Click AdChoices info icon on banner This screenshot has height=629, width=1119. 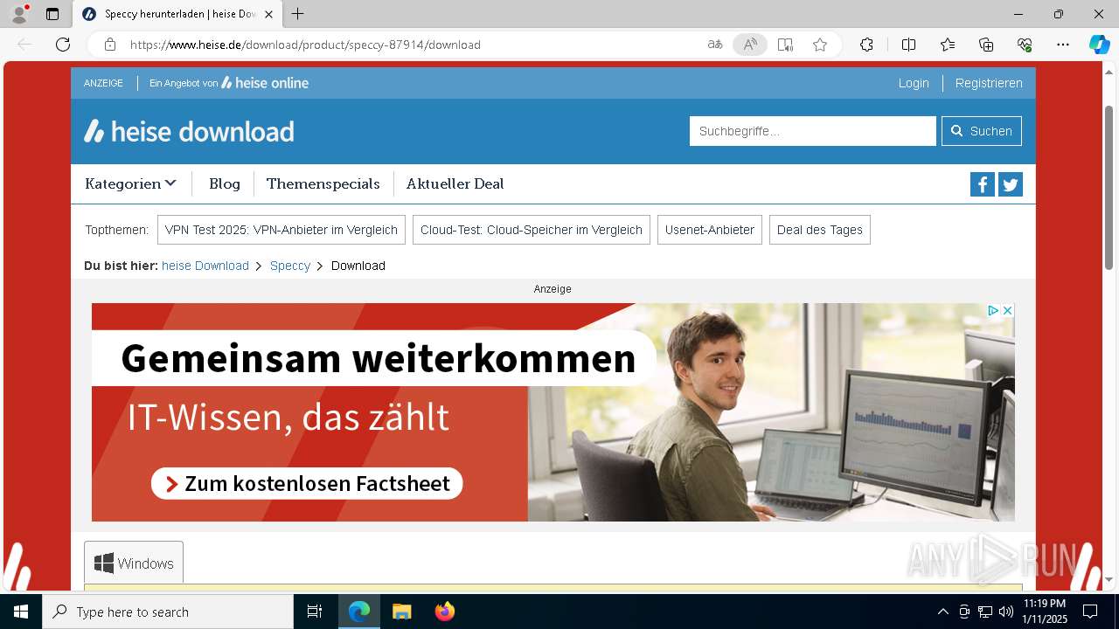coord(993,310)
